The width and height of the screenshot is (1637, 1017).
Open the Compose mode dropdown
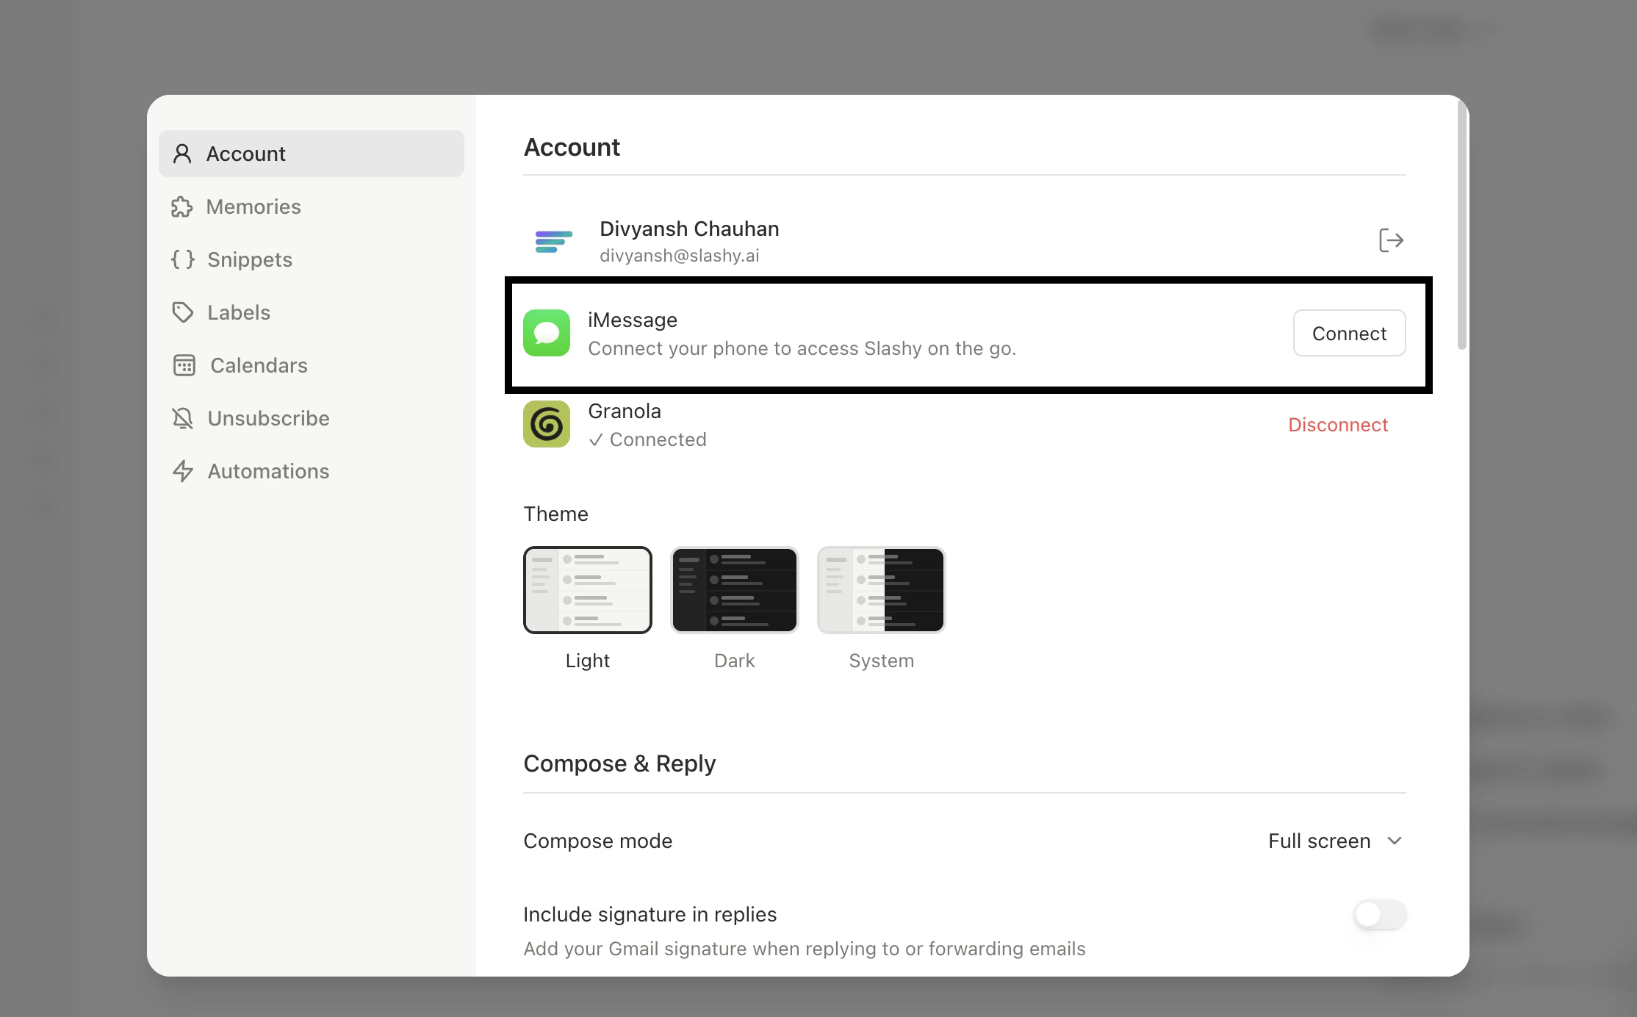[1336, 841]
